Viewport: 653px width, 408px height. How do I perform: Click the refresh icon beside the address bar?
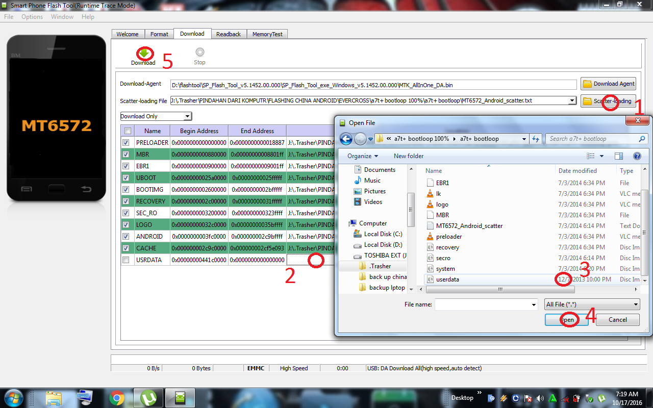click(536, 139)
